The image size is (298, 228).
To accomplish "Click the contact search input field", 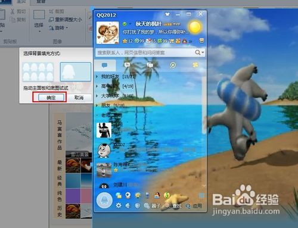I will 144,52.
